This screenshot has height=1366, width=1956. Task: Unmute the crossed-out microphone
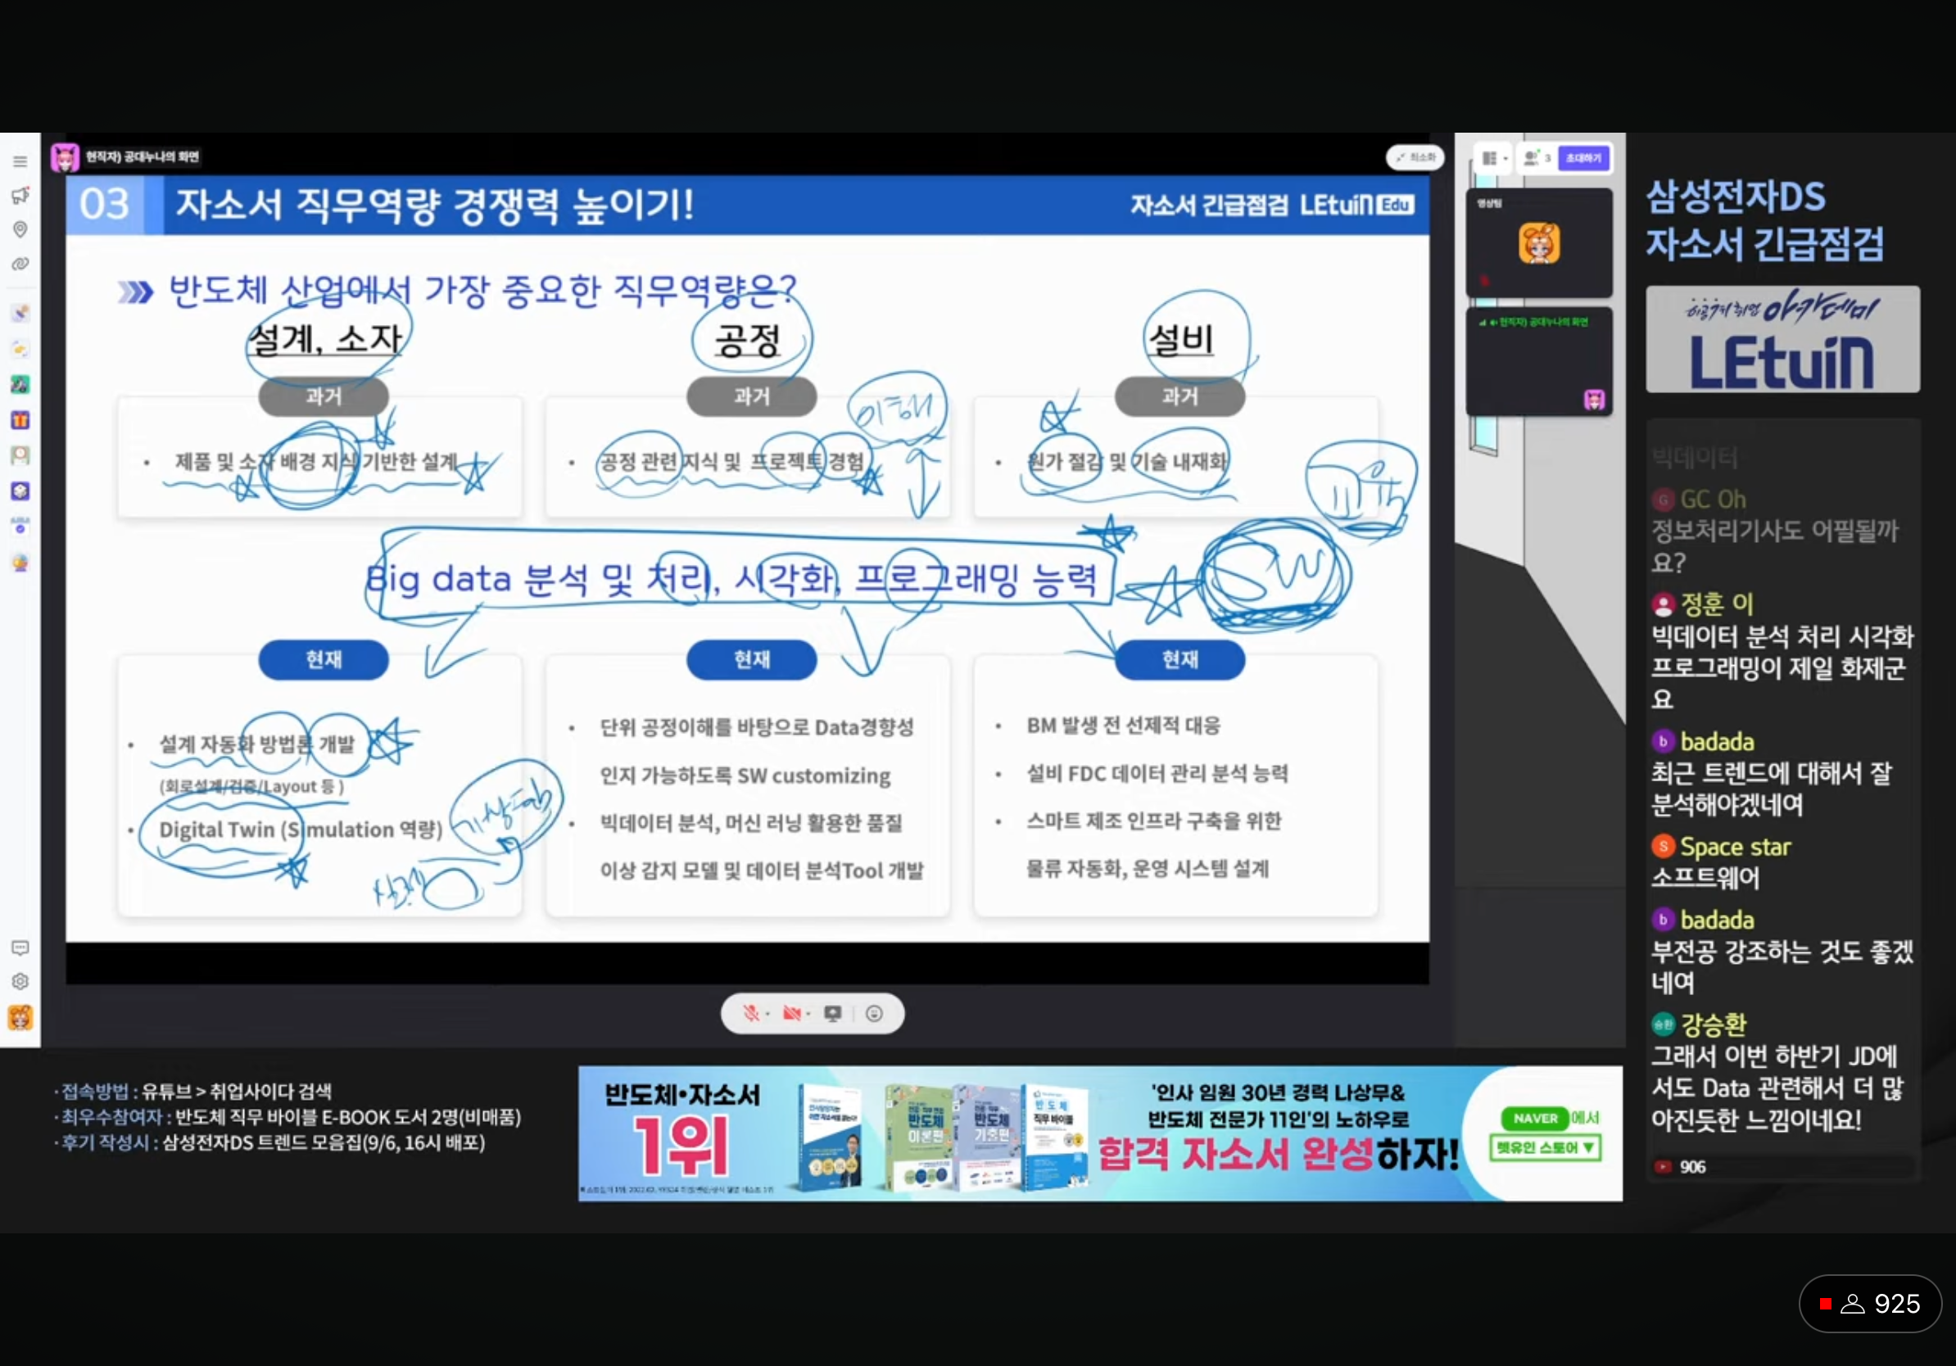[750, 1013]
